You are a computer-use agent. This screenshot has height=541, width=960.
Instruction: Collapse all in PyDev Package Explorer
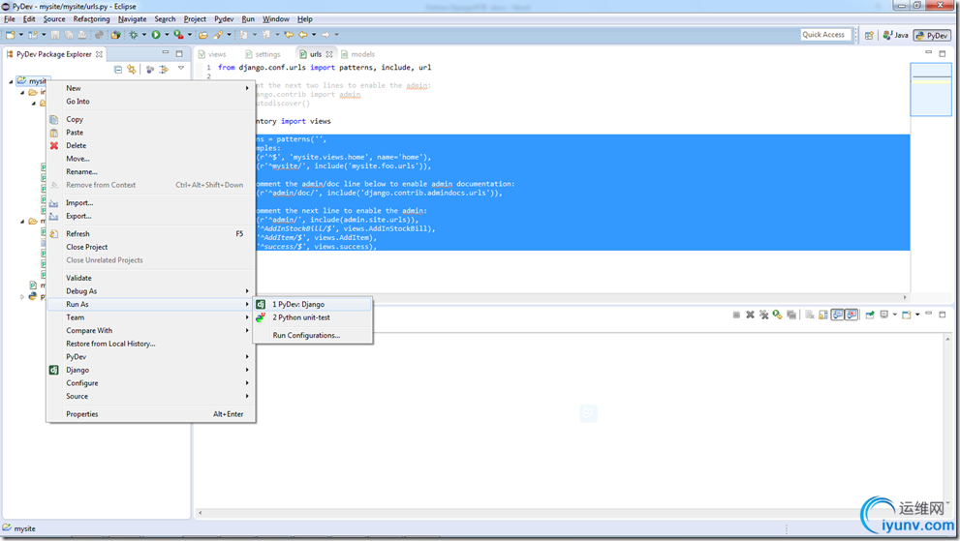[118, 70]
